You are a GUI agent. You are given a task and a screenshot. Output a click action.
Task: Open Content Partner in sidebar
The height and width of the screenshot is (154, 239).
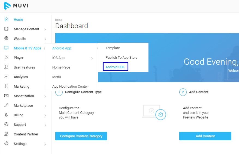(26, 134)
